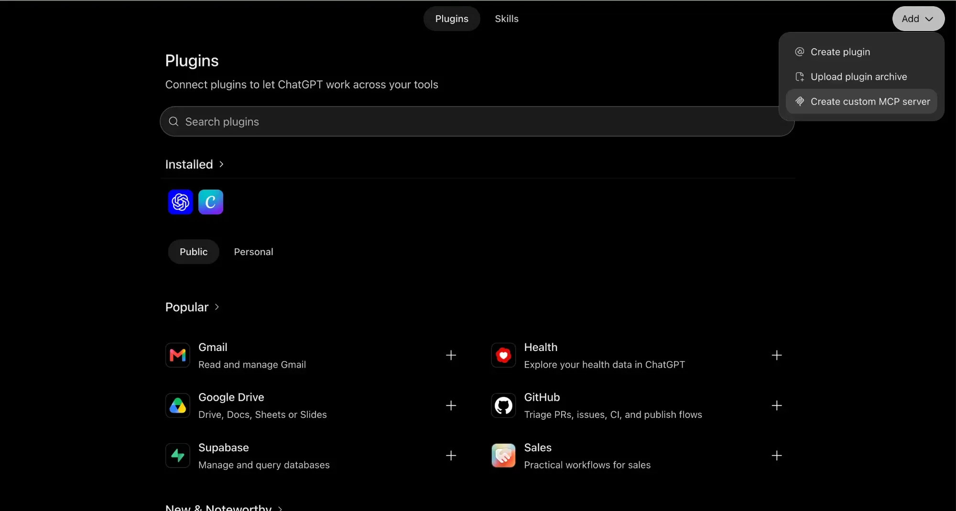Switch to the Skills tab
Screen dimensions: 956x511
(507, 19)
